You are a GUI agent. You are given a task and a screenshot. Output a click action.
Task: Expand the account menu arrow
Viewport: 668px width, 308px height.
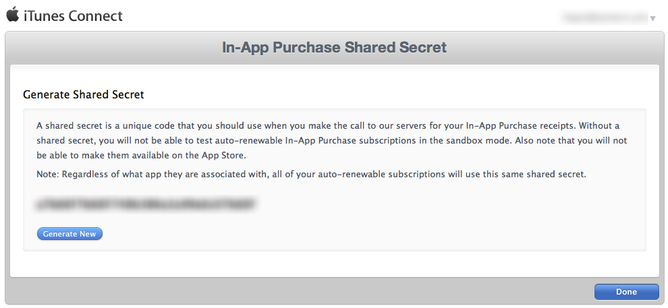point(652,18)
